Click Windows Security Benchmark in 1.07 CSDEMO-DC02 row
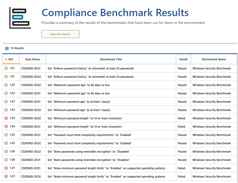The height and width of the screenshot is (183, 238). tap(211, 177)
